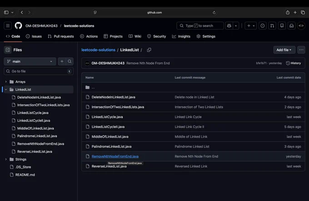This screenshot has width=309, height=201.
Task: Click the Safari share icon
Action: (288, 12)
